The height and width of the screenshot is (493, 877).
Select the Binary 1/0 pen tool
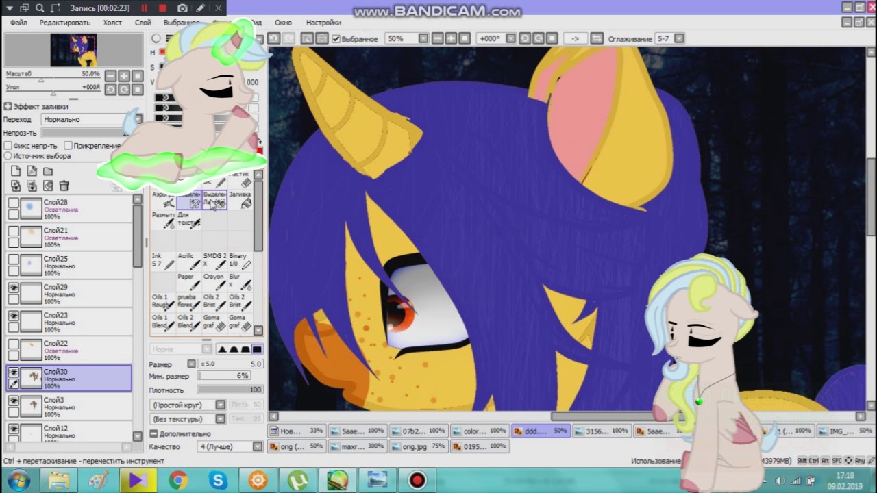click(x=240, y=261)
